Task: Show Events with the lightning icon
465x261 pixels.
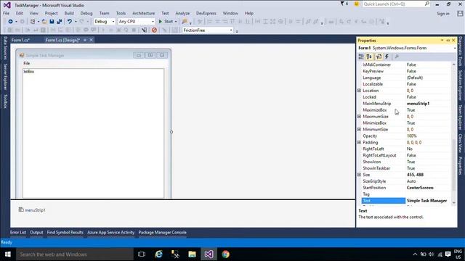Action: 387,57
